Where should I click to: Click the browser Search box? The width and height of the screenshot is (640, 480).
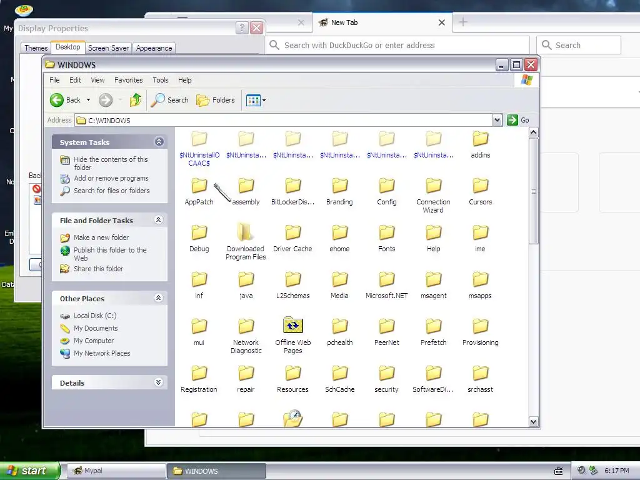pyautogui.click(x=579, y=45)
